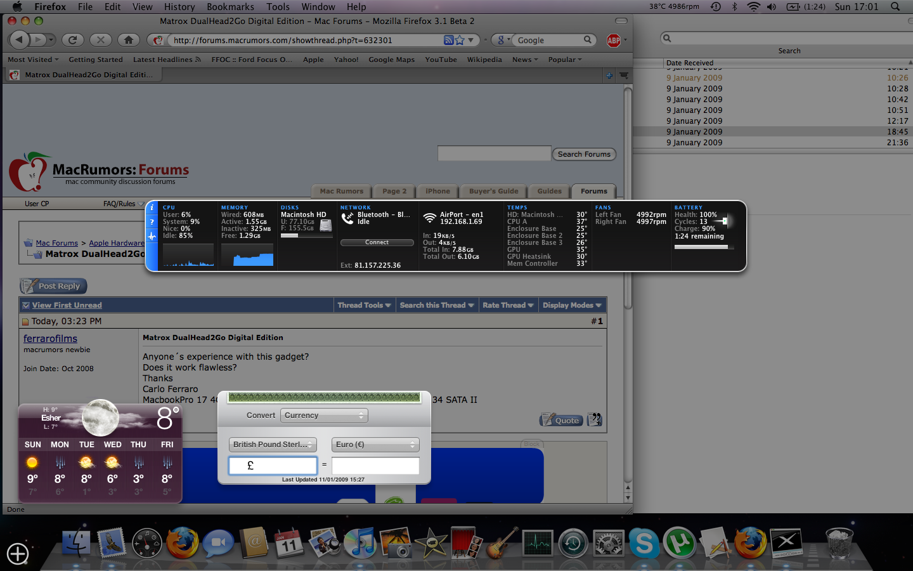The image size is (913, 571).
Task: Click Connect button in iStat Bluetooth
Action: (x=377, y=242)
